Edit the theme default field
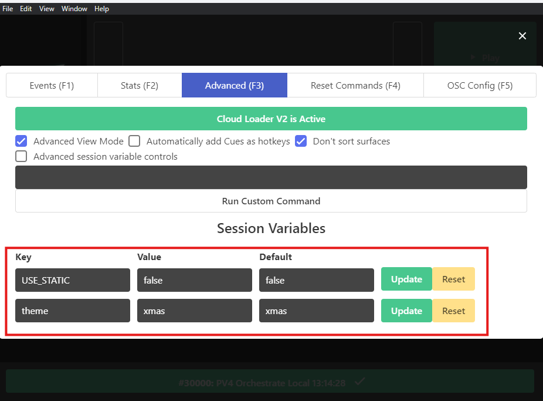This screenshot has width=543, height=401. point(317,311)
